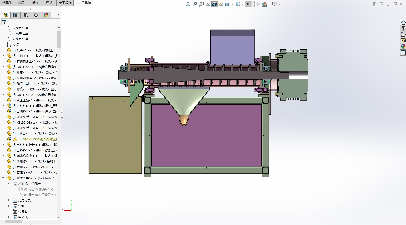Expand the 弹簧<1> tree node
Screen dimensions: 406x225
[x=3, y=89]
